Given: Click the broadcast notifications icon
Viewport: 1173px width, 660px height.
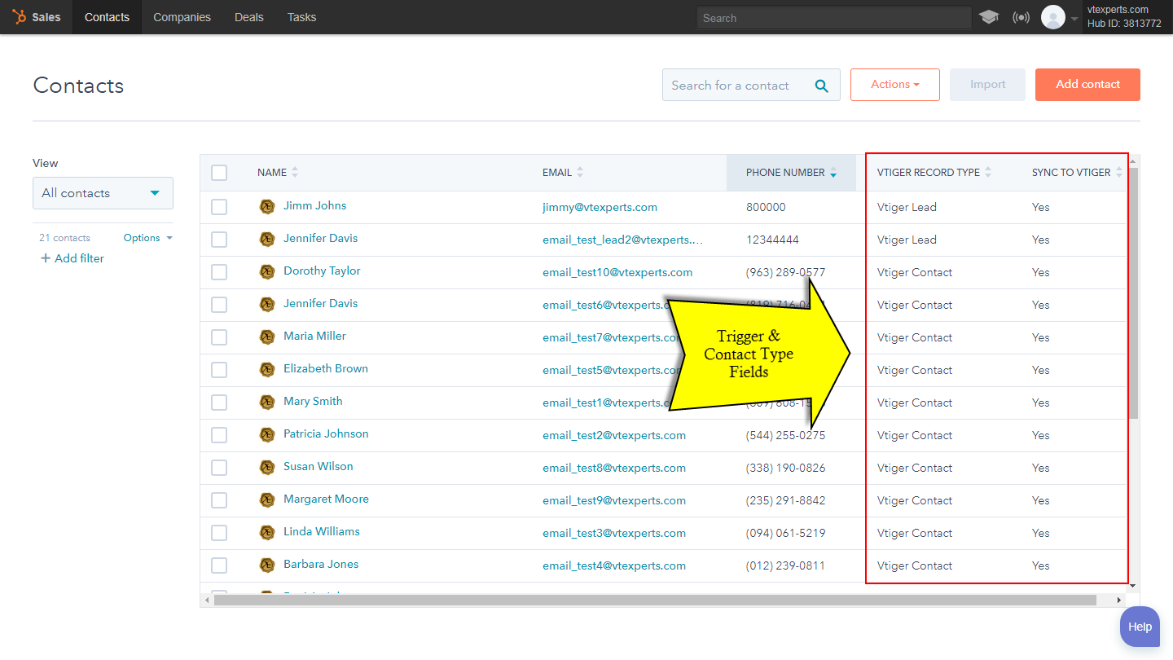Looking at the screenshot, I should (1021, 17).
